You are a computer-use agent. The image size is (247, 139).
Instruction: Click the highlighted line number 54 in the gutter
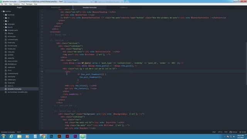(42, 71)
